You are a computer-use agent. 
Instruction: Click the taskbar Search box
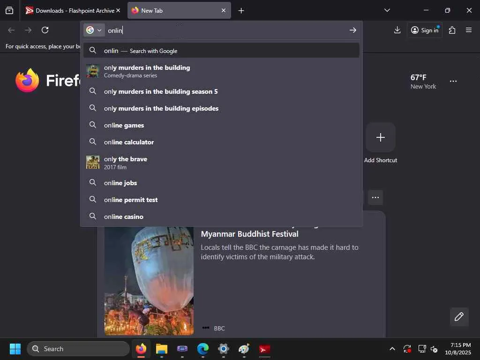point(78,349)
